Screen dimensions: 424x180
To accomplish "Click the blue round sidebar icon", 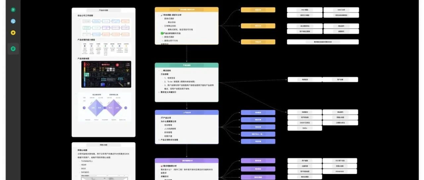I will point(13,21).
